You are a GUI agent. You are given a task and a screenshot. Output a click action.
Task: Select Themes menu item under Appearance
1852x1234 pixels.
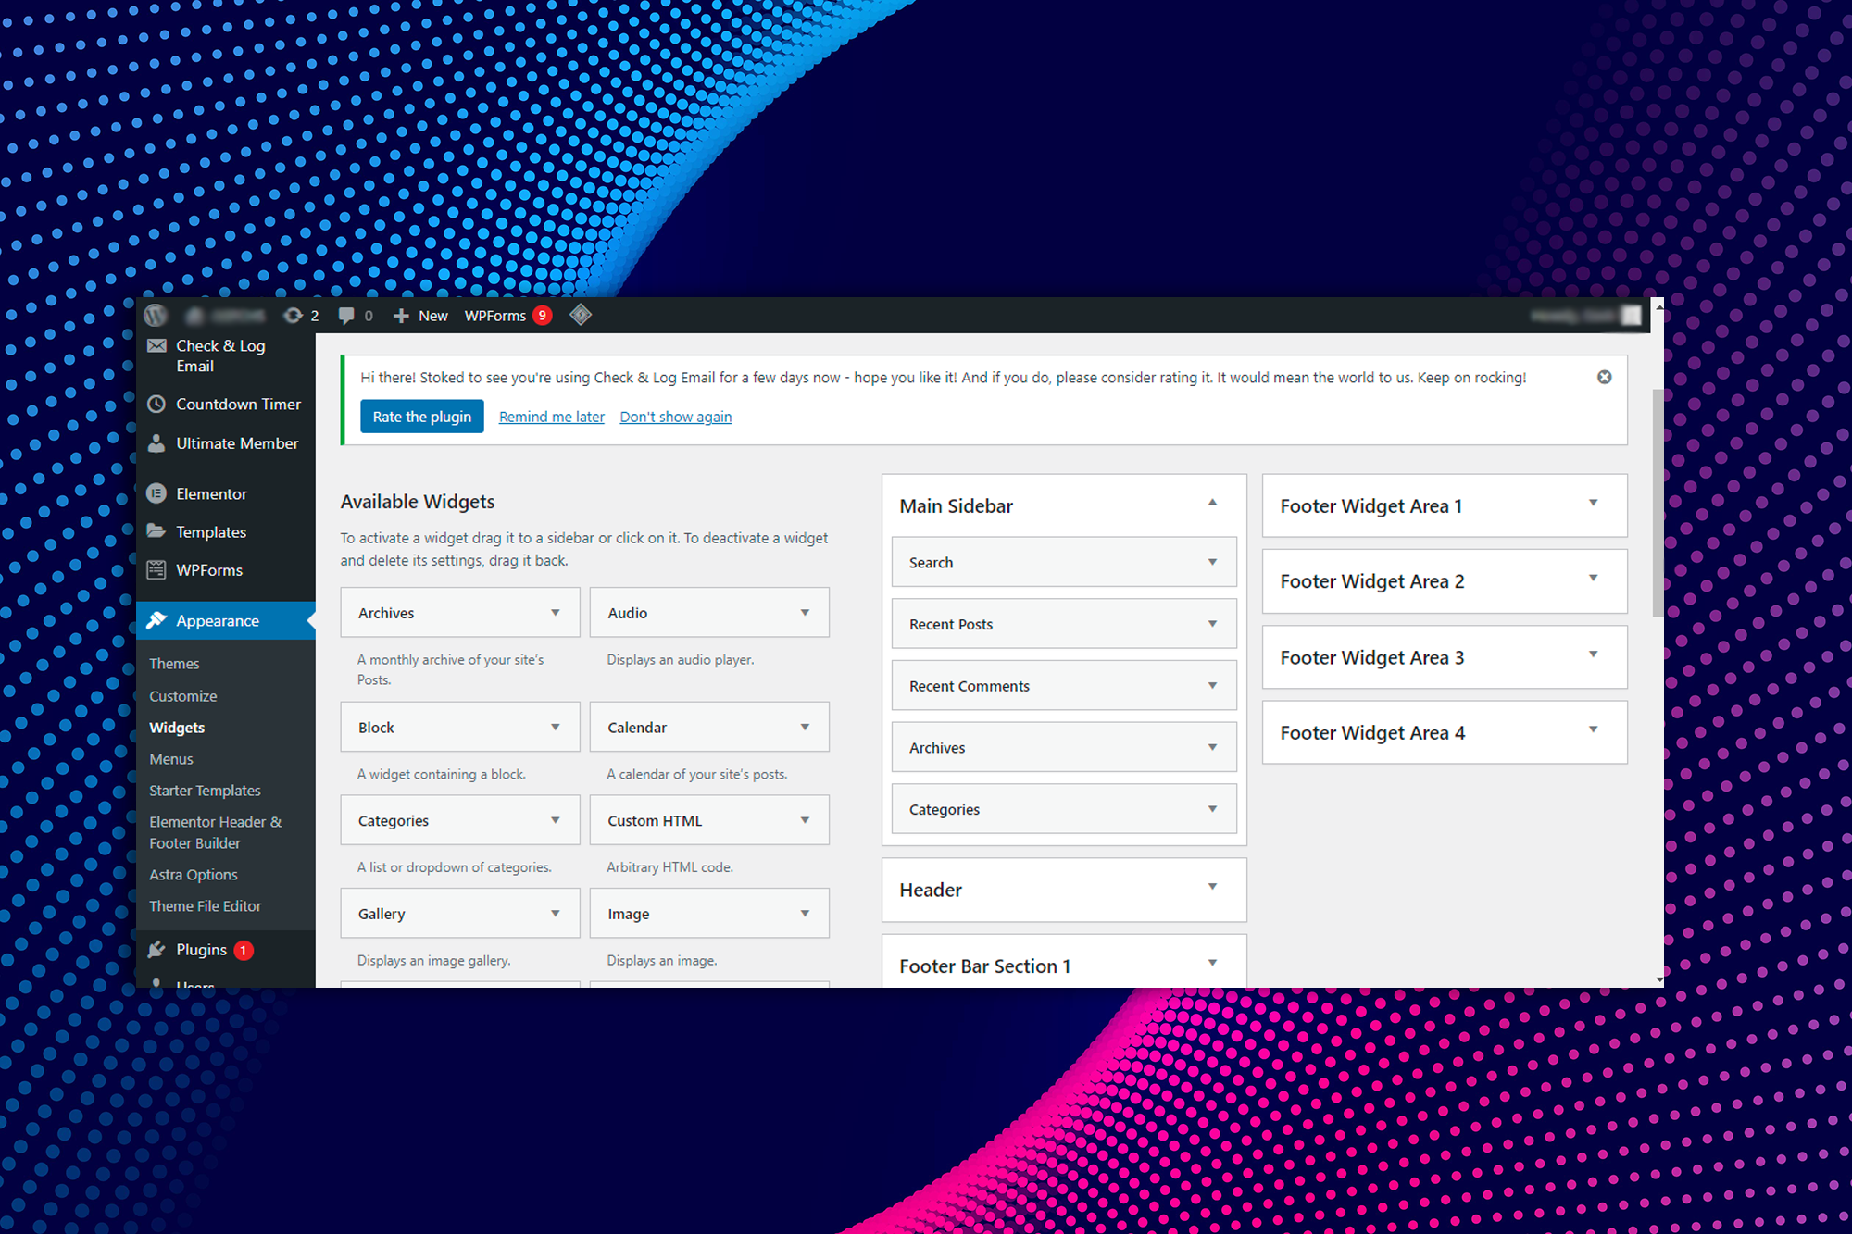tap(176, 663)
